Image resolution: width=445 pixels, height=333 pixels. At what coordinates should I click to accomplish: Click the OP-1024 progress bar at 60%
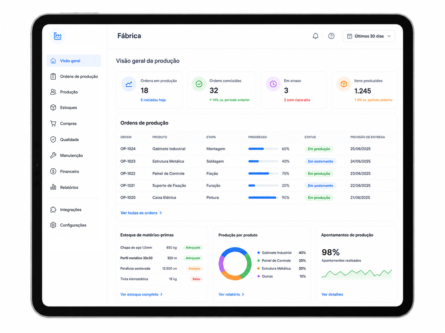point(263,149)
